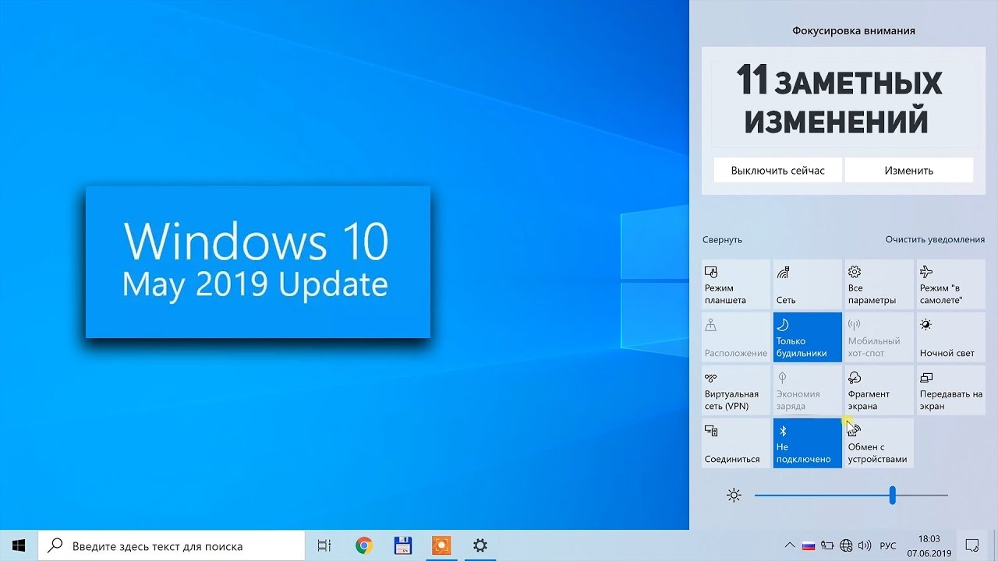Launch Google Chrome from taskbar
This screenshot has width=998, height=561.
pos(363,545)
